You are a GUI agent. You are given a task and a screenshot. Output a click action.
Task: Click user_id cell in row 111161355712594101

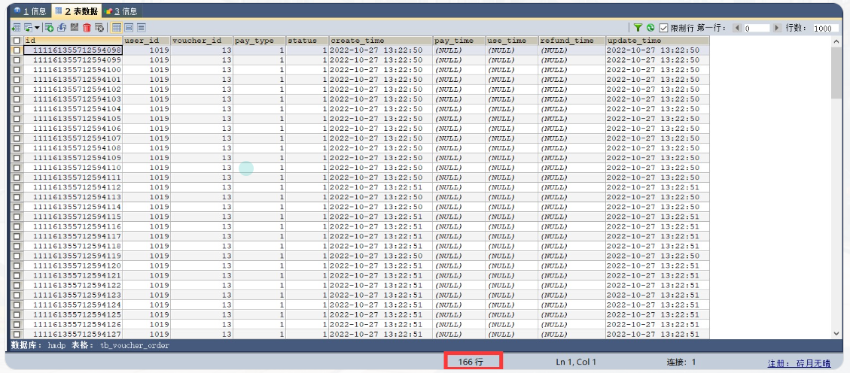click(146, 80)
